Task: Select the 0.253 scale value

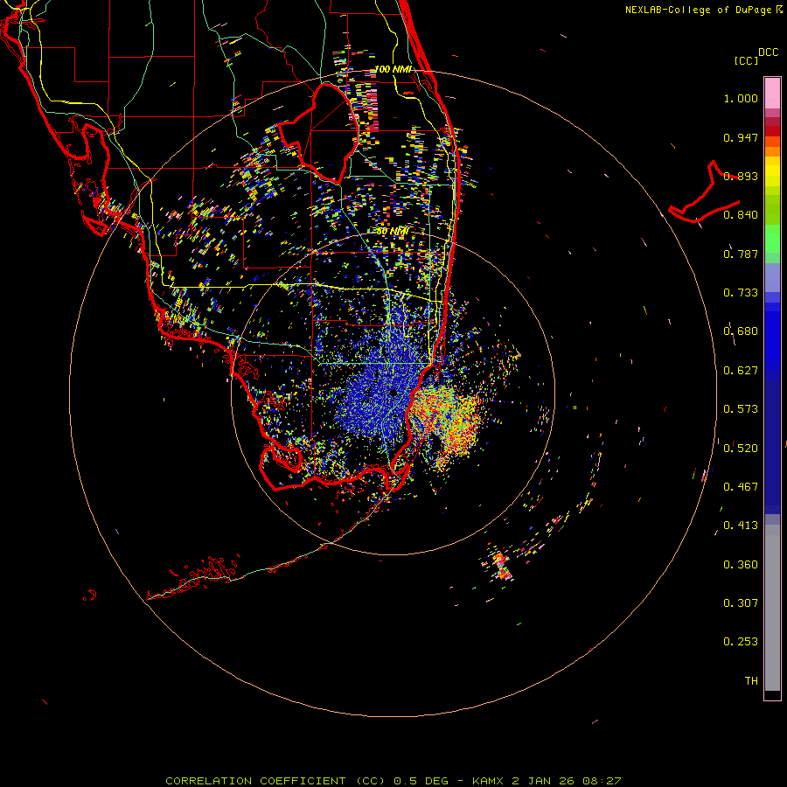Action: coord(741,642)
